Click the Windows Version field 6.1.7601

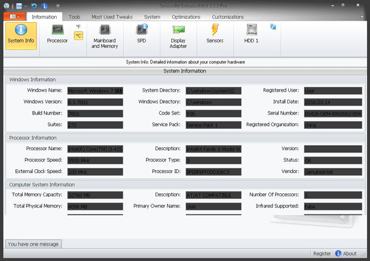[x=95, y=102]
